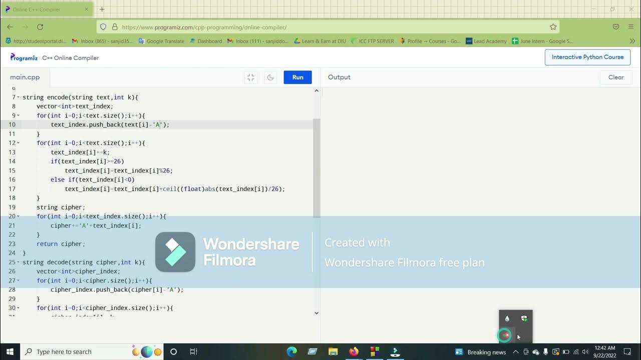Go forward in the browser

[25, 27]
